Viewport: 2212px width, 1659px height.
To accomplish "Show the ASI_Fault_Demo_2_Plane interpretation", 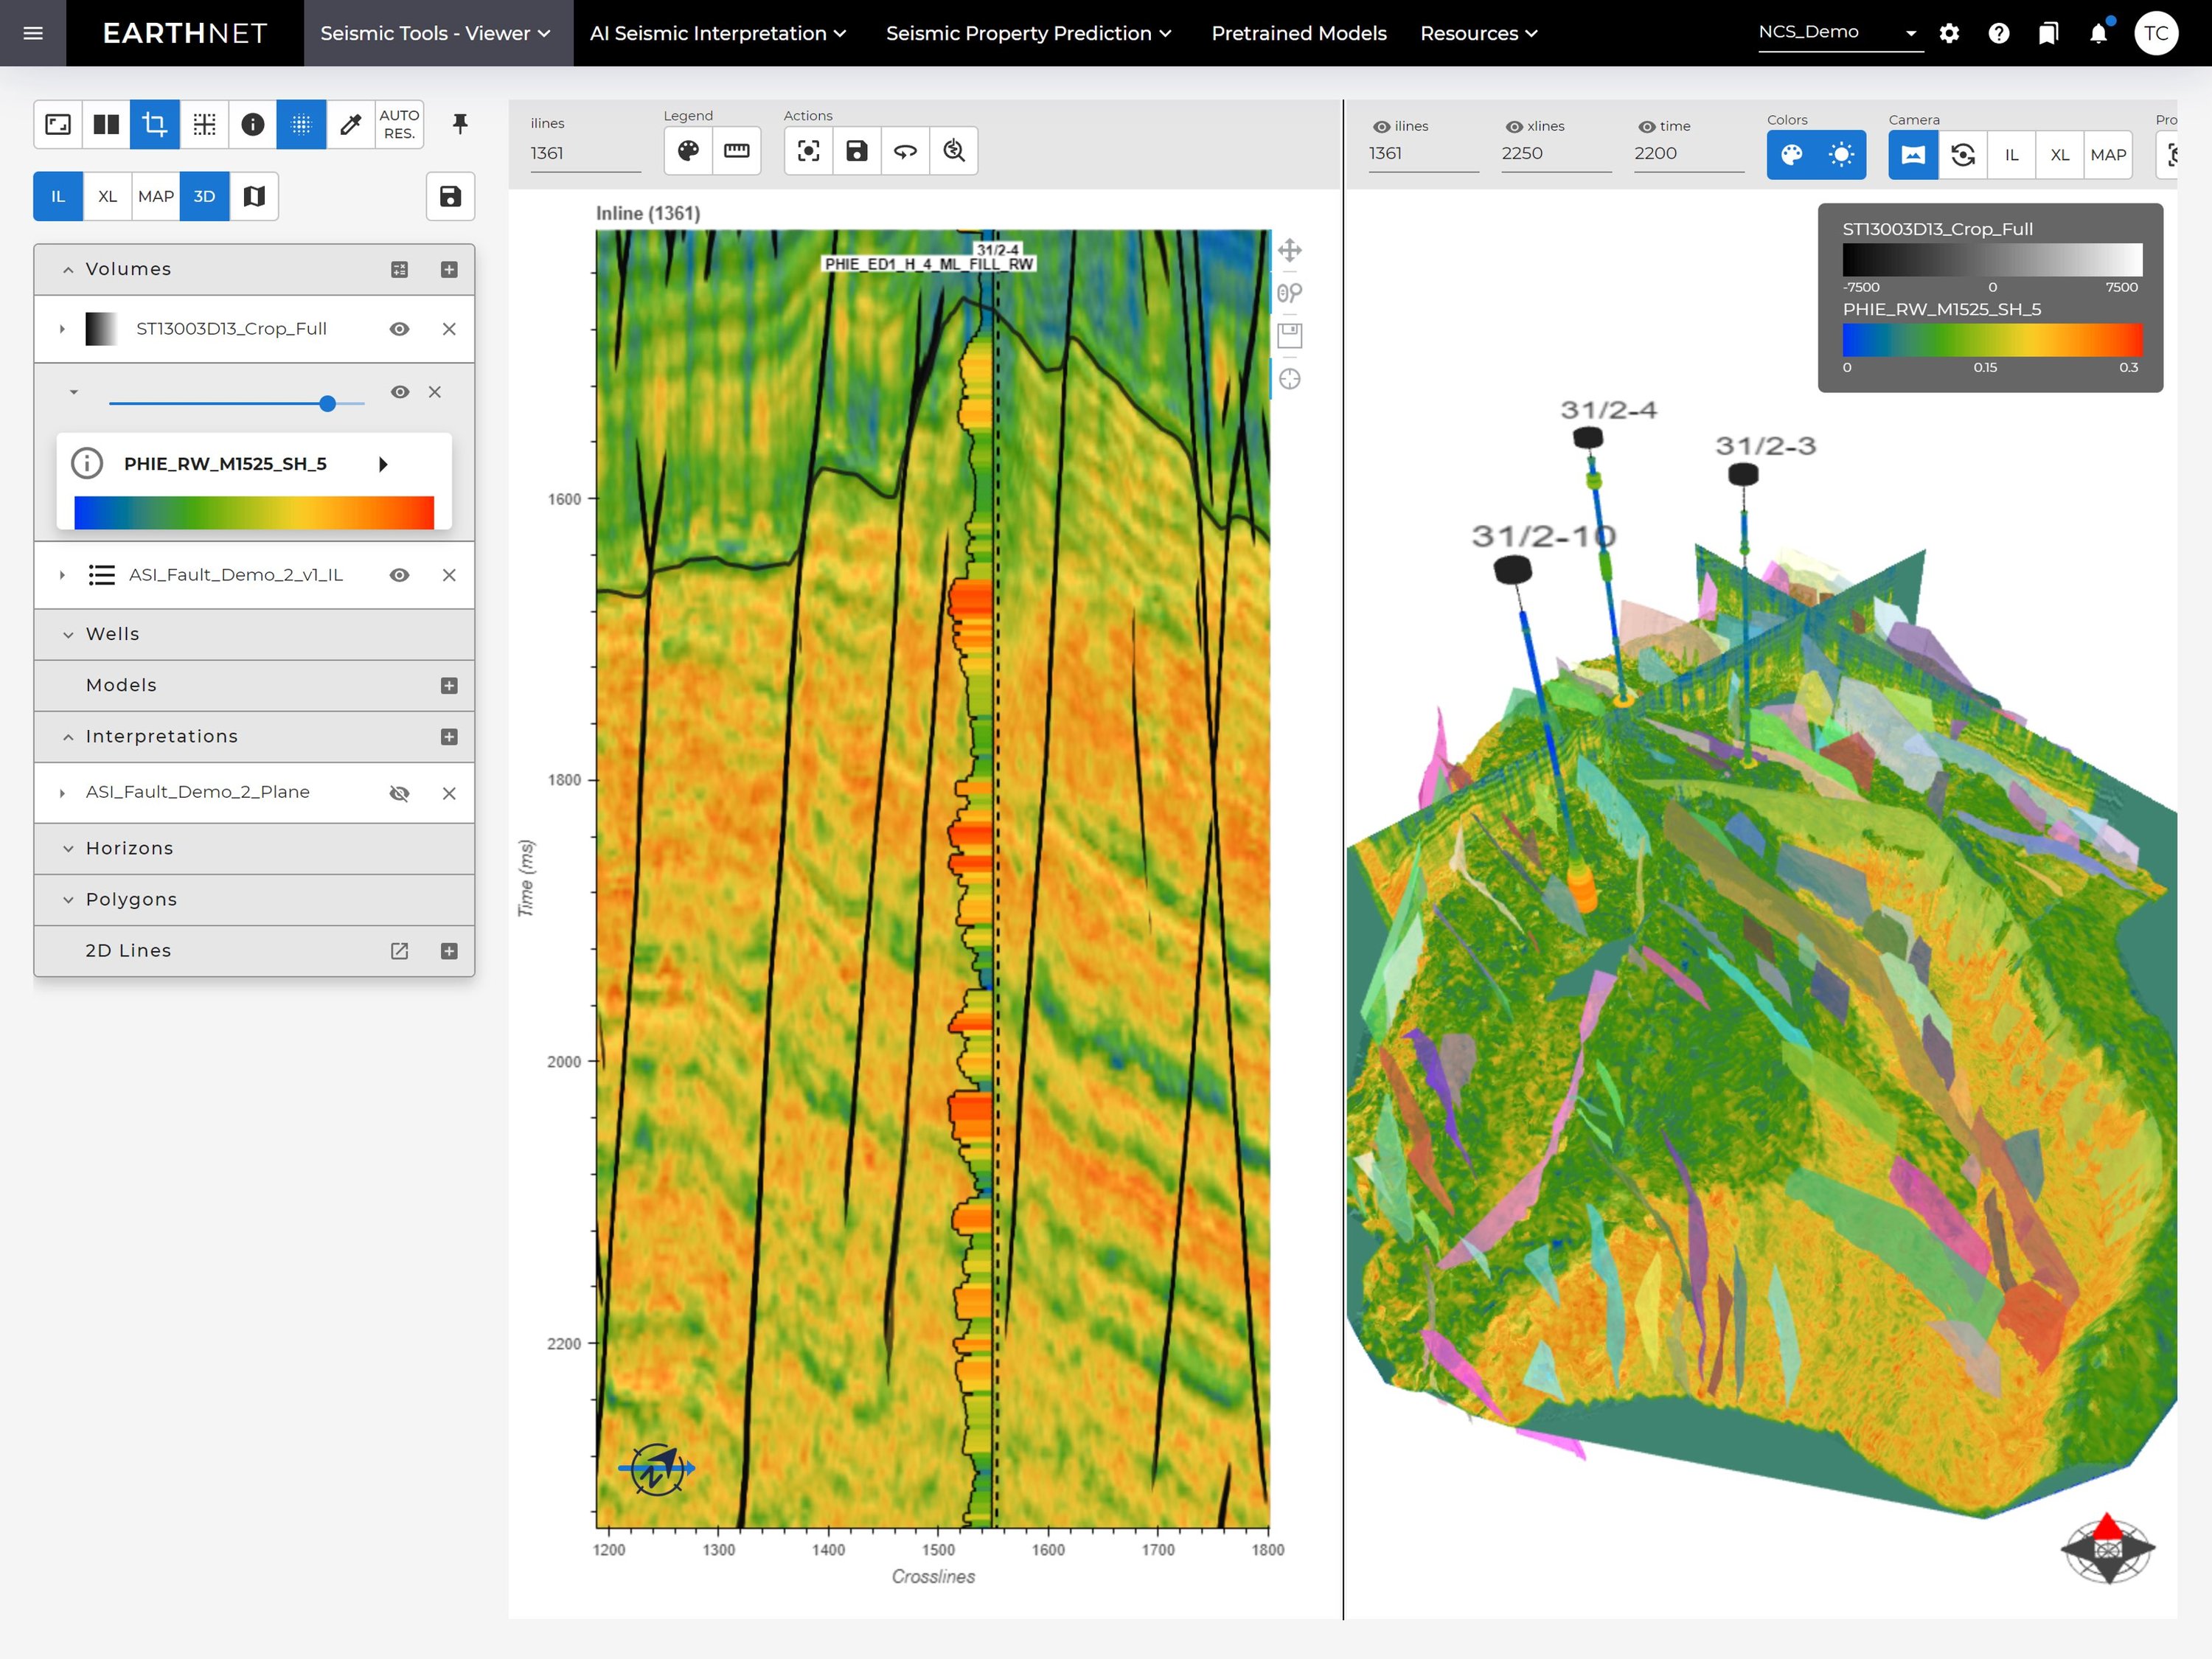I will click(400, 792).
